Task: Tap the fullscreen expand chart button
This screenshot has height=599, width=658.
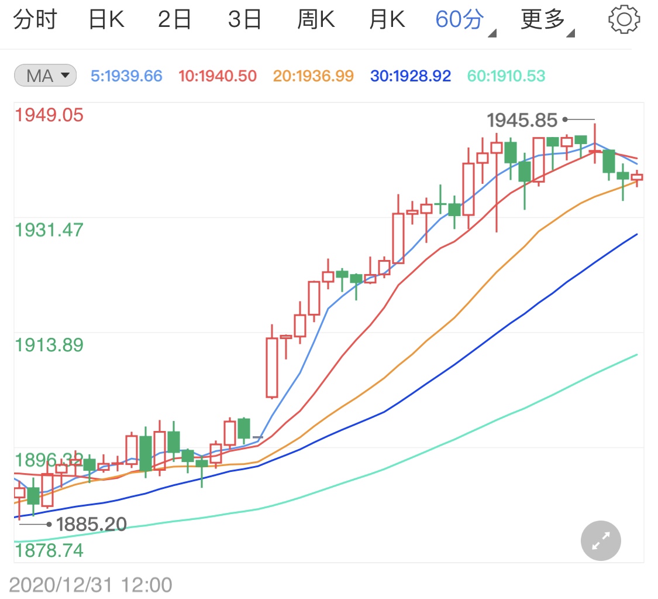Action: pyautogui.click(x=601, y=540)
